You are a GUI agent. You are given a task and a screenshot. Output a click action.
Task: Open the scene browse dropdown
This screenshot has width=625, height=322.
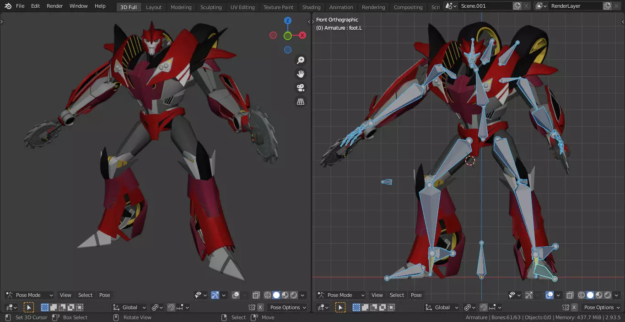click(451, 6)
